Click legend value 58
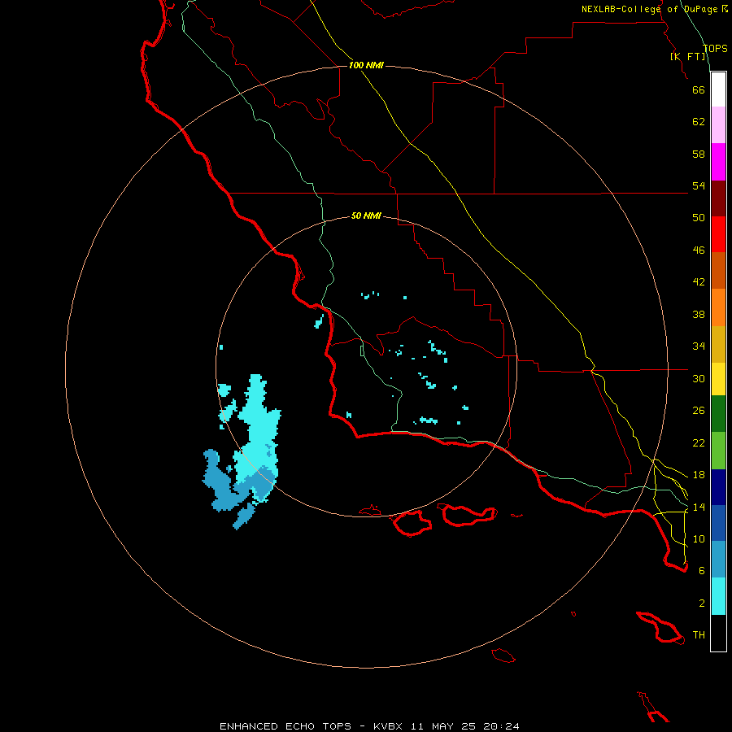This screenshot has width=732, height=732. point(699,154)
